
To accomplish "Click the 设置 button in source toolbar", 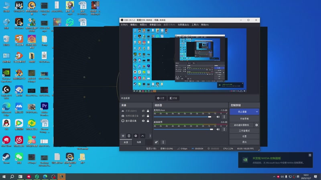I will (161, 98).
